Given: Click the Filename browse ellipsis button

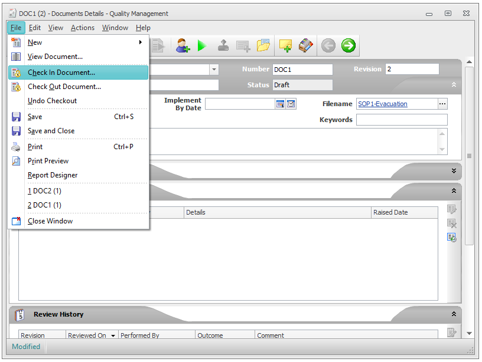Looking at the screenshot, I should point(442,104).
